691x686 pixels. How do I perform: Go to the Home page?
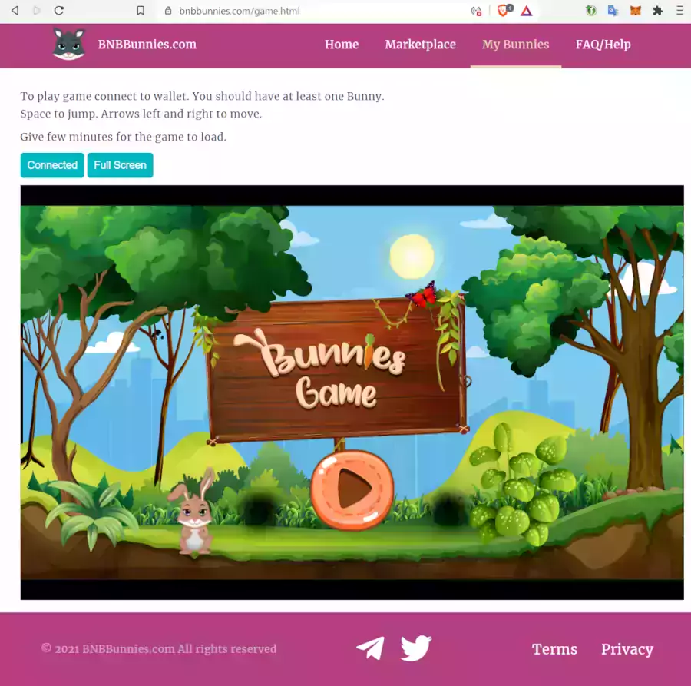click(x=342, y=45)
